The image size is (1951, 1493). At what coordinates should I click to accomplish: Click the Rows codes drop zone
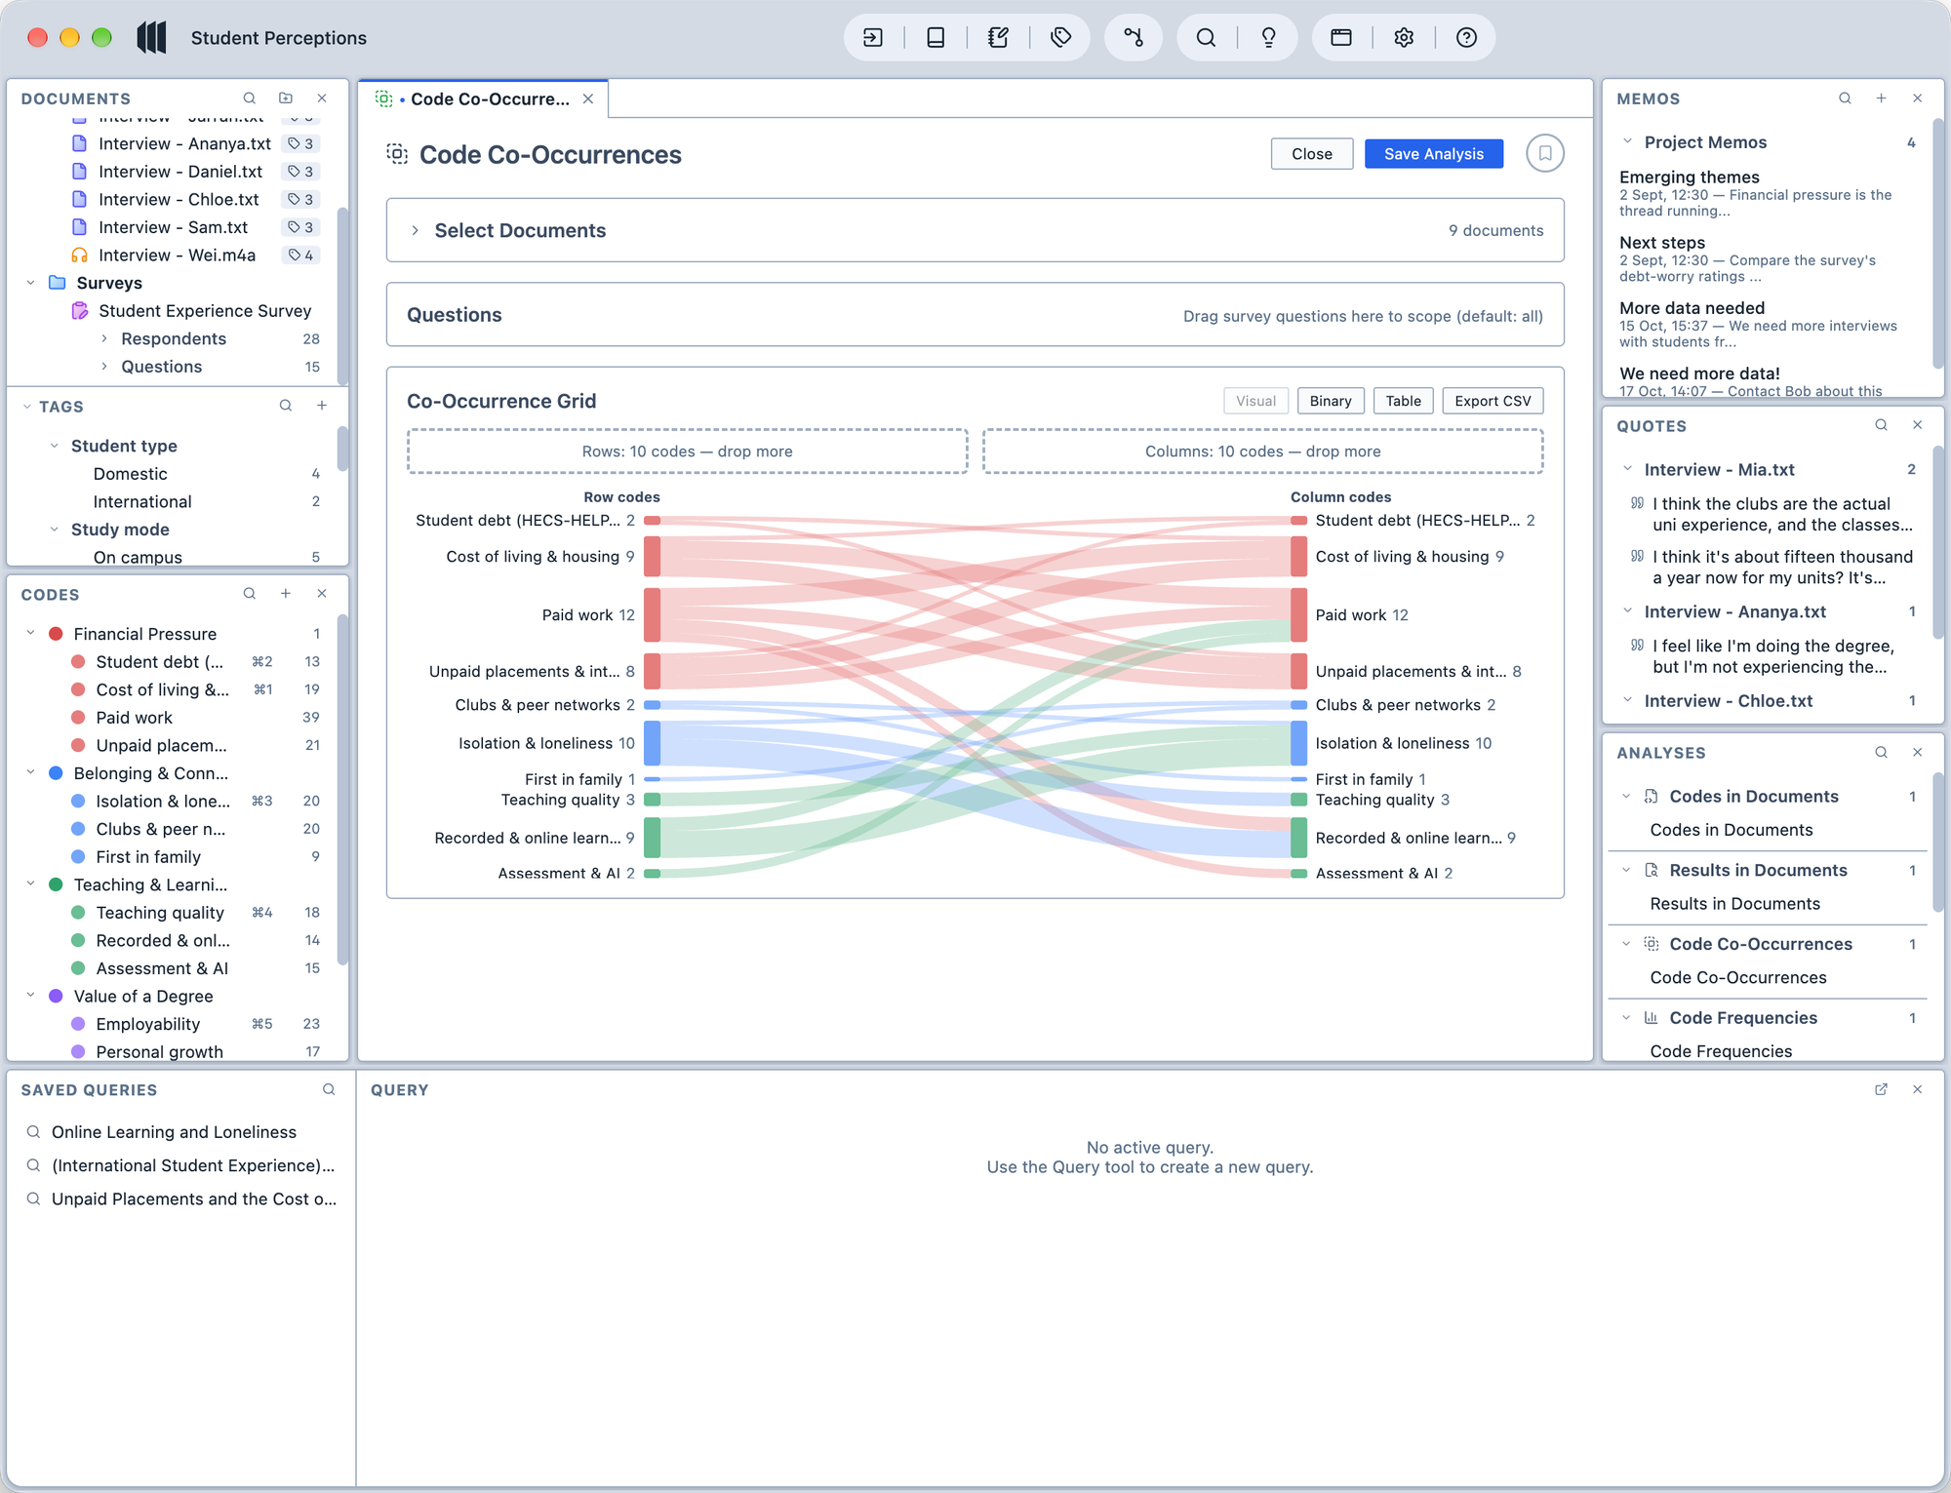tap(688, 452)
